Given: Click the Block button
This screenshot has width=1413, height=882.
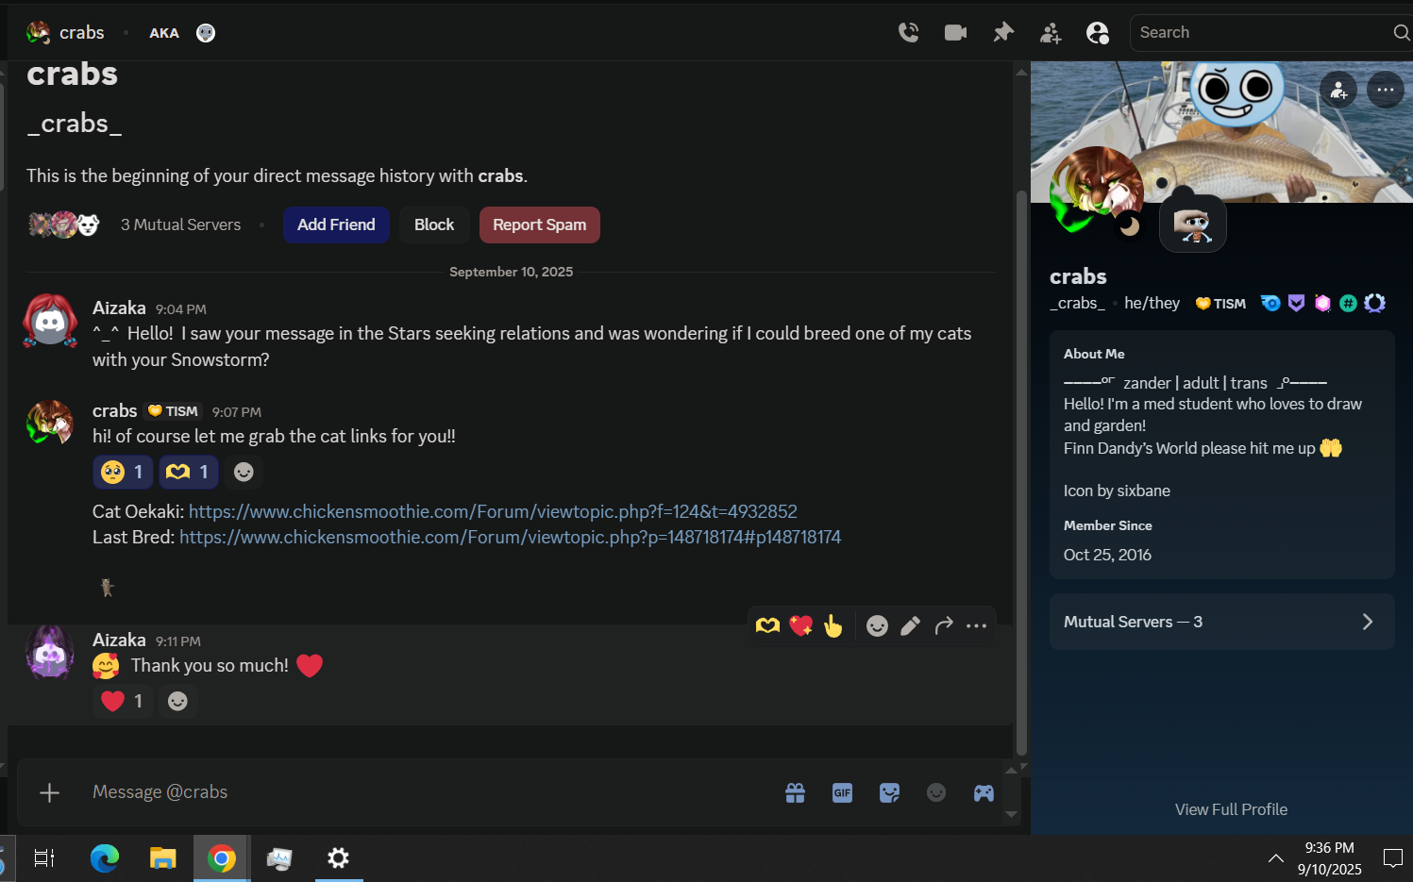Looking at the screenshot, I should (434, 225).
